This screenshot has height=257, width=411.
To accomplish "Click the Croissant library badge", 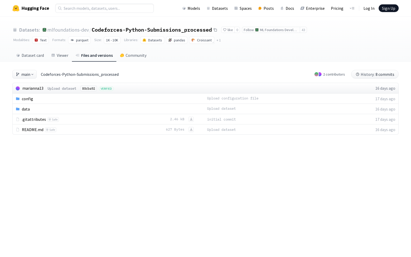I will click(x=202, y=40).
